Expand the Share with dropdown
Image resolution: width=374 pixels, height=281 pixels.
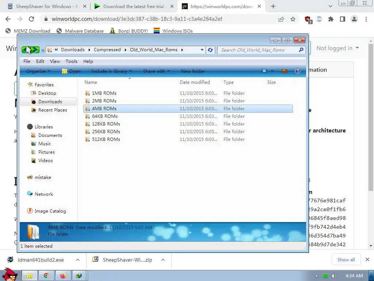(x=156, y=71)
